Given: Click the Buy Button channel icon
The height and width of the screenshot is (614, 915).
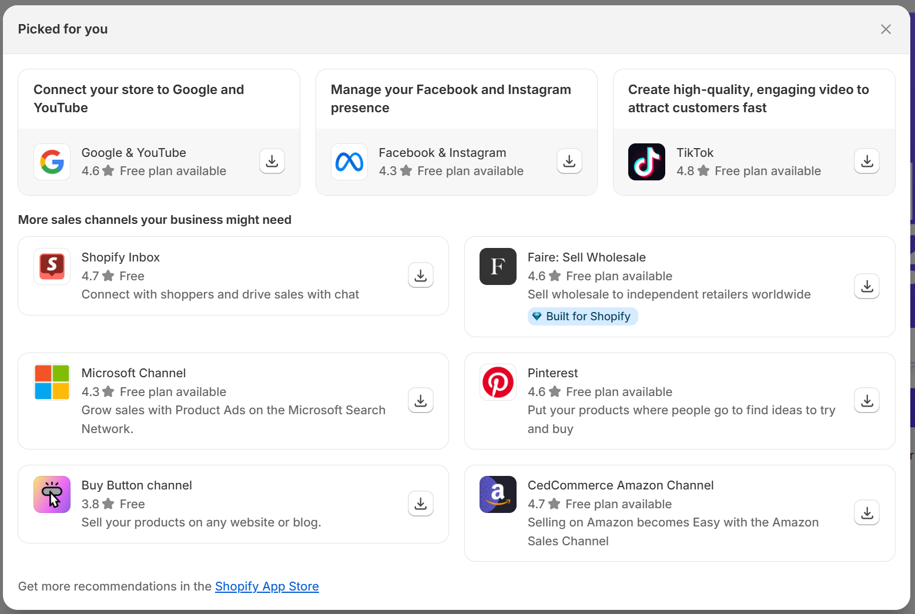Looking at the screenshot, I should (52, 494).
